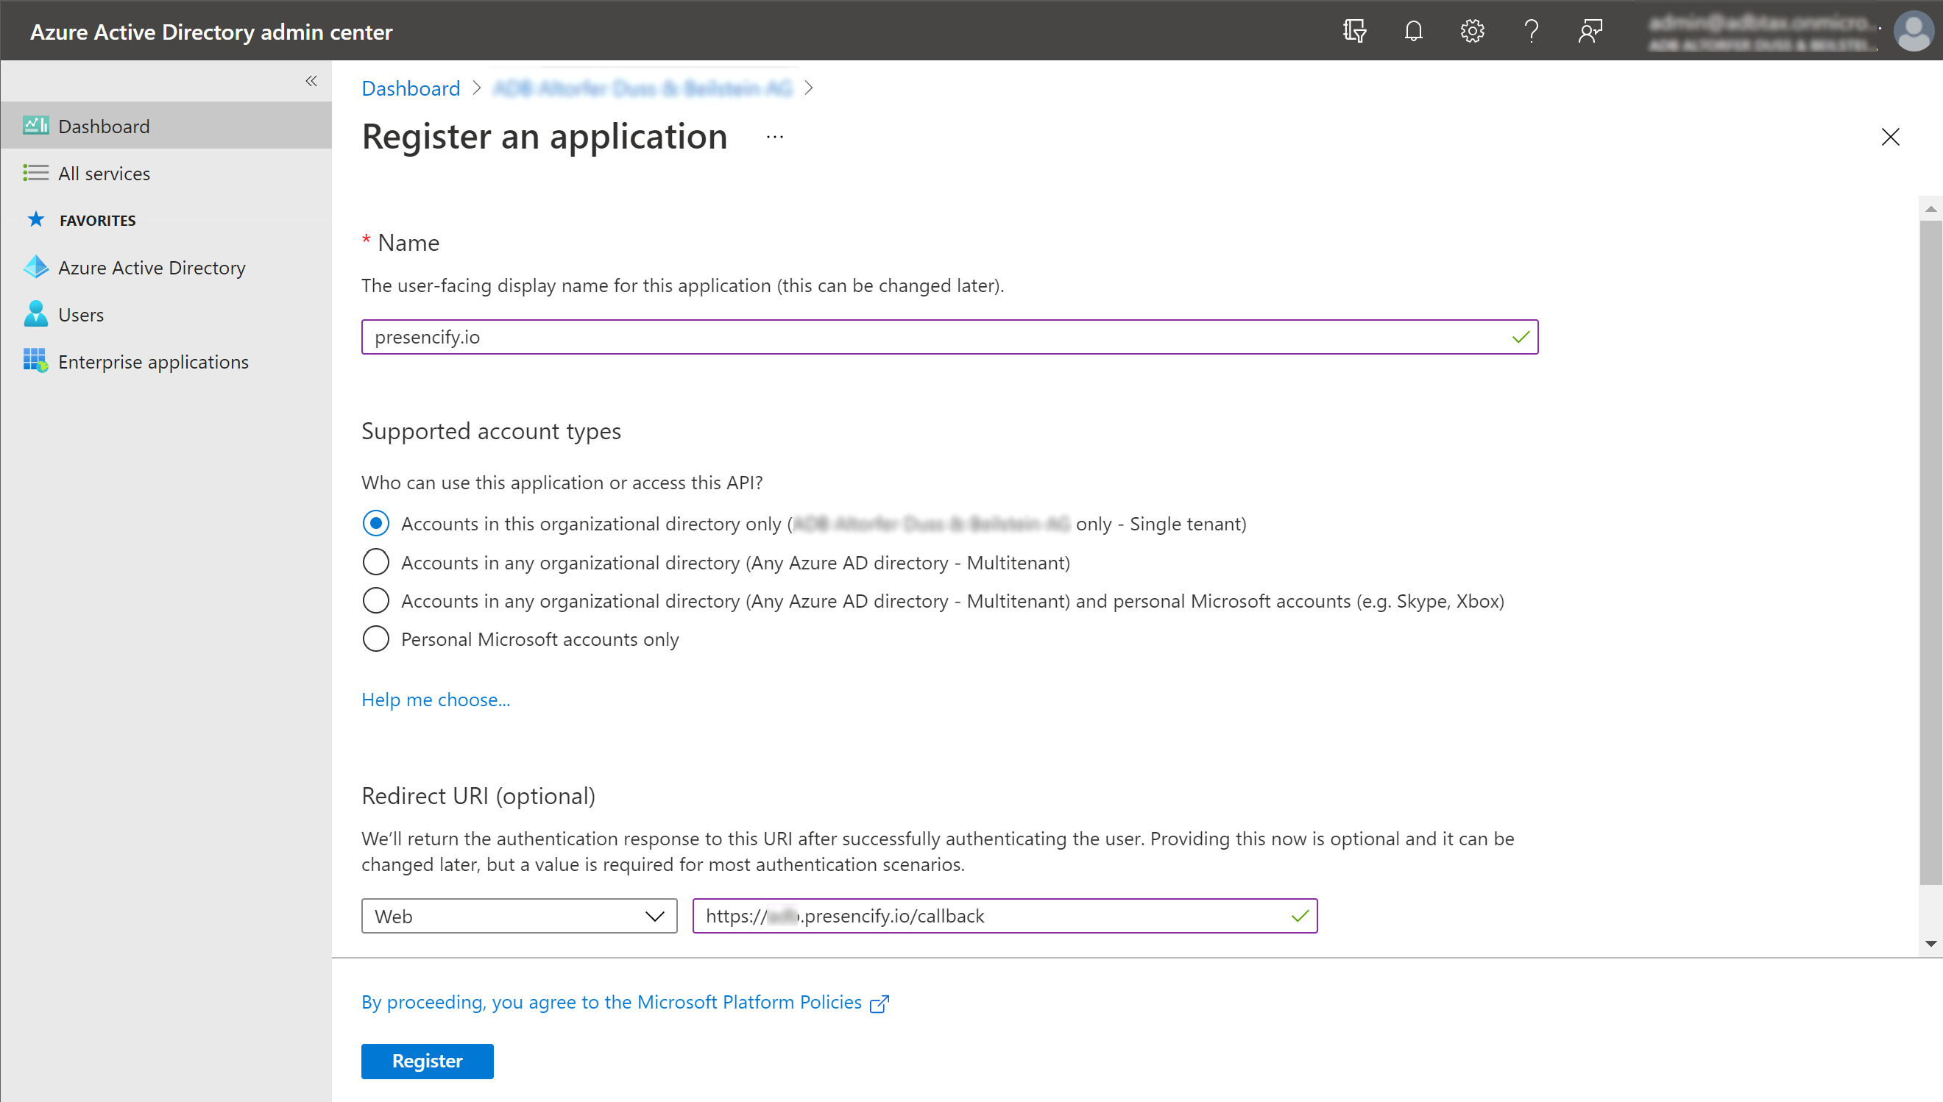Open the Help me choose link
Screen dimensions: 1943x1102
pyautogui.click(x=436, y=700)
